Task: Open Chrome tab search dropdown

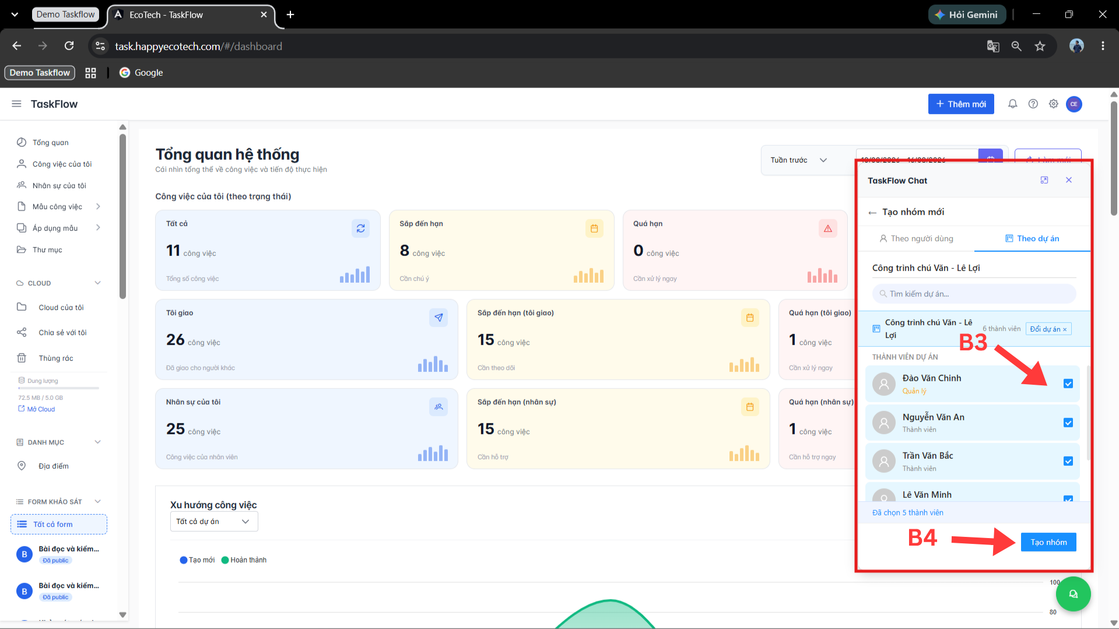Action: pyautogui.click(x=15, y=15)
